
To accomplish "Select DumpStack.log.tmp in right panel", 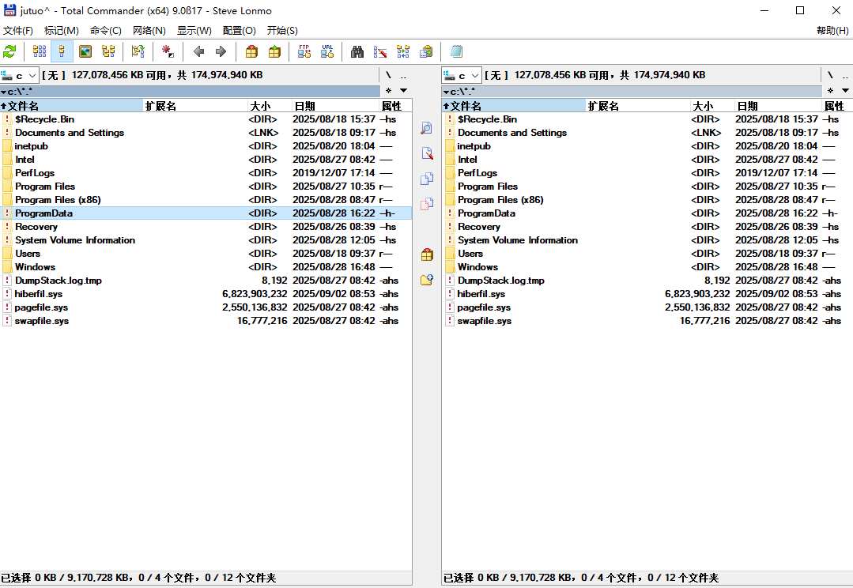I will click(x=647, y=280).
